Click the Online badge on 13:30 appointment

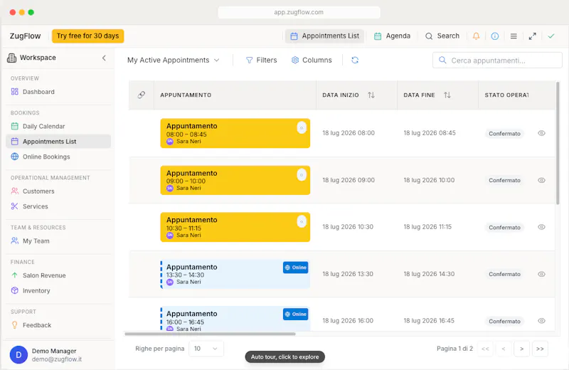click(295, 268)
